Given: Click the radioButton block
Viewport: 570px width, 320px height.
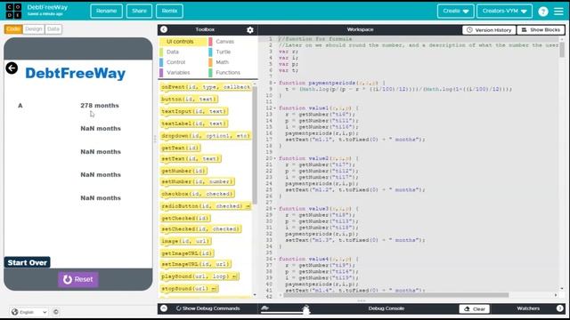Looking at the screenshot, I should click(x=206, y=206).
